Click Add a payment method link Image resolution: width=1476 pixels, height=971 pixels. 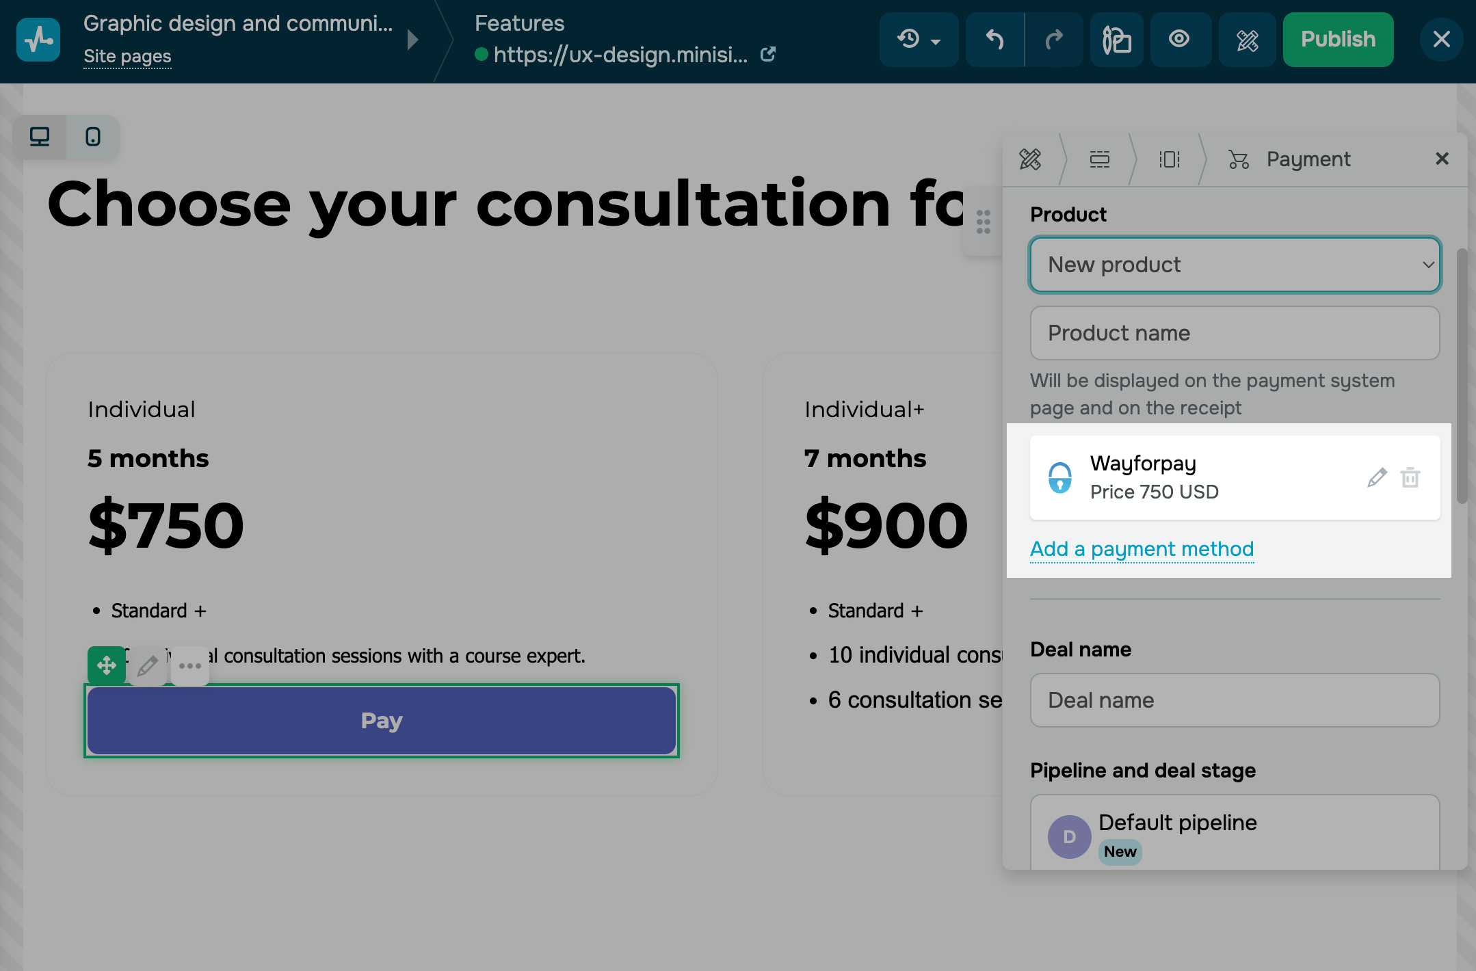pyautogui.click(x=1142, y=549)
